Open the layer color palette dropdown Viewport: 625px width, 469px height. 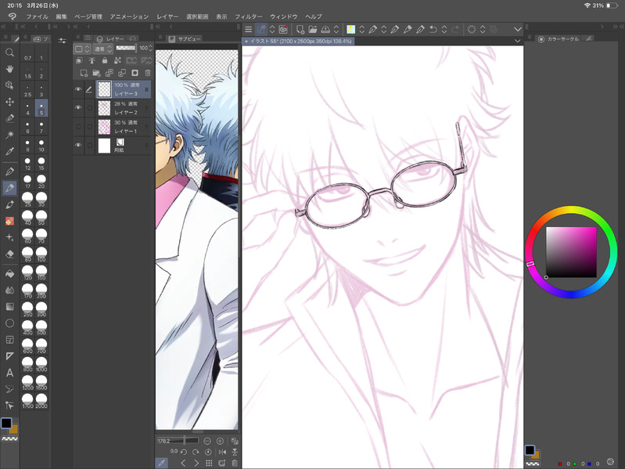click(82, 49)
